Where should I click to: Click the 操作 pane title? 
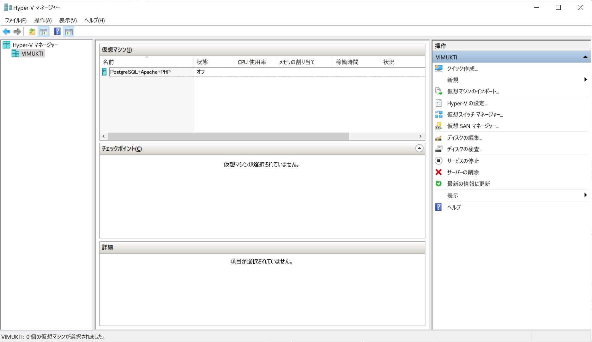440,46
